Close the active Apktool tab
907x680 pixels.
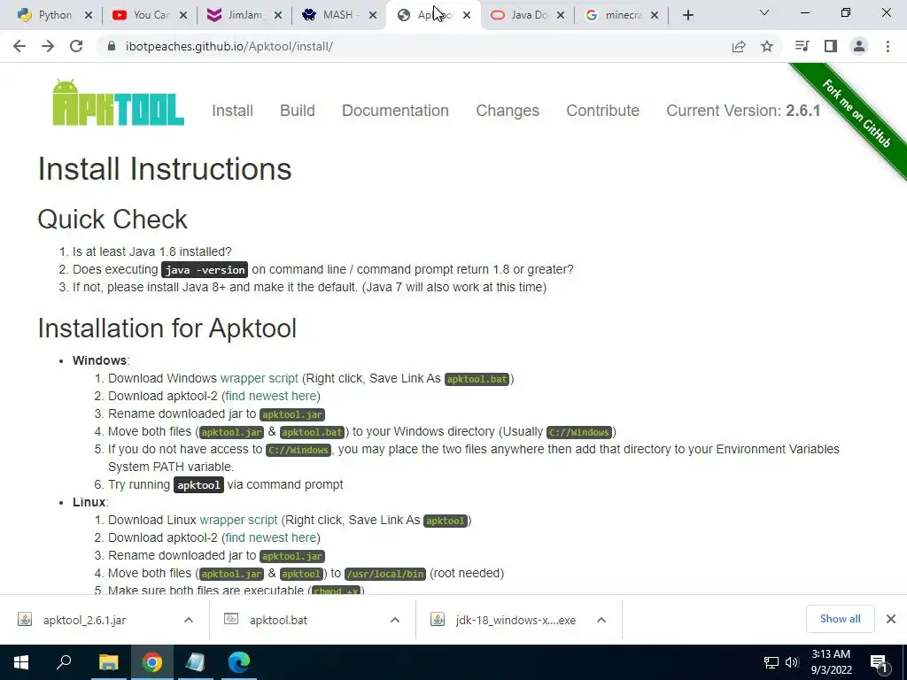pyautogui.click(x=467, y=16)
